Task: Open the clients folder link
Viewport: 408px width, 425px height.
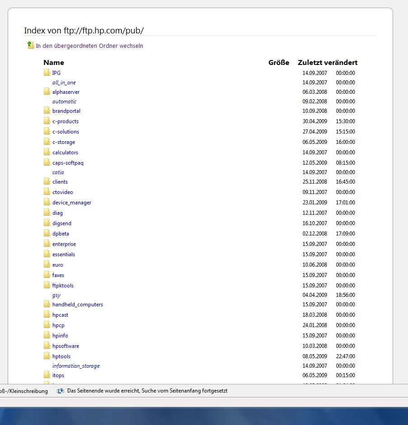Action: point(60,182)
